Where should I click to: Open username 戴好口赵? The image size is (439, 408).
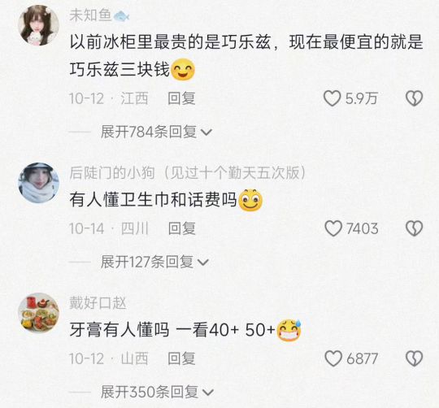click(x=98, y=303)
